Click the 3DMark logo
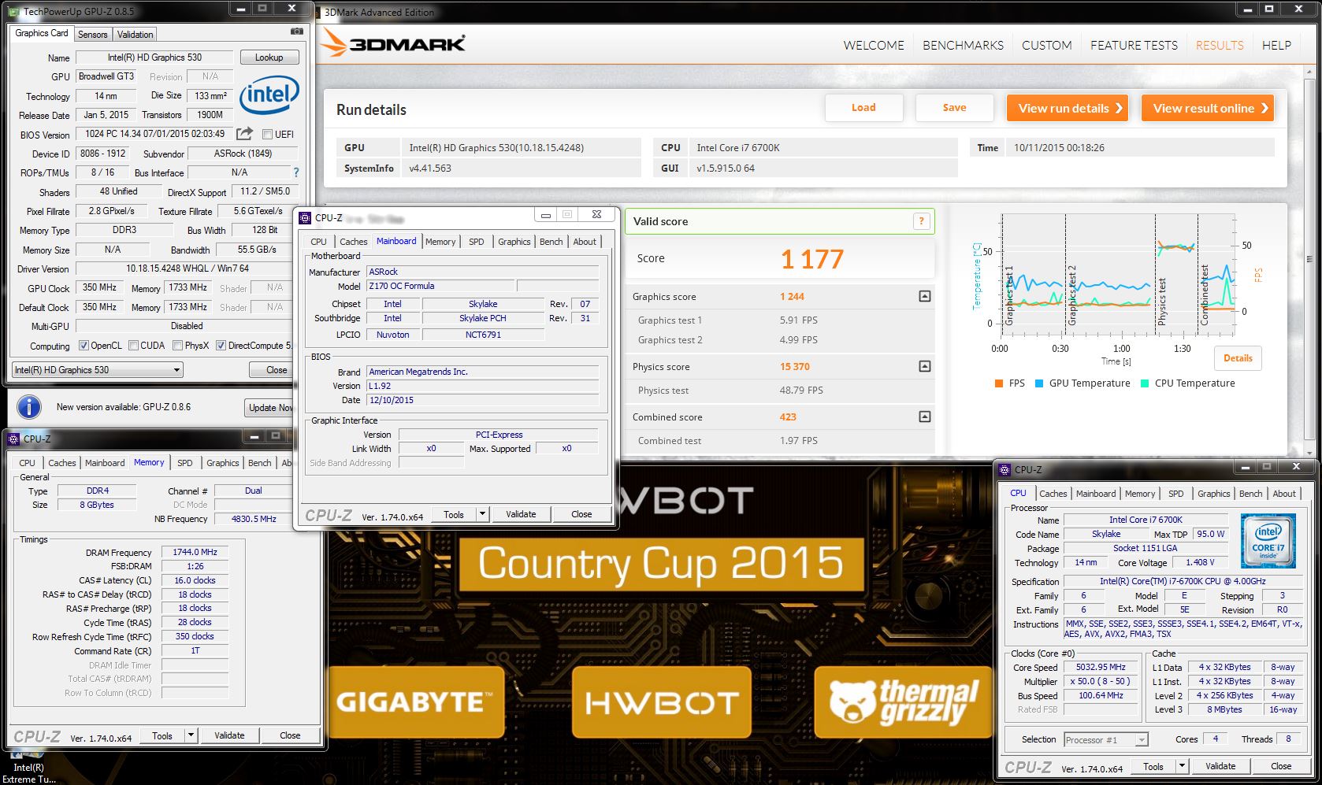The image size is (1322, 785). point(392,43)
